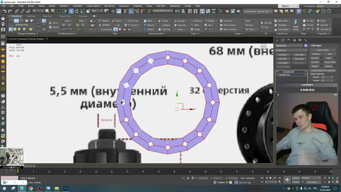Toggle the Percent Snap icon
The width and height of the screenshot is (341, 192).
tap(137, 11)
